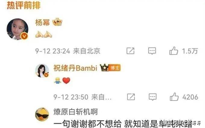Open username link 祝绪丹Bambi
The image size is (205, 128).
75,68
